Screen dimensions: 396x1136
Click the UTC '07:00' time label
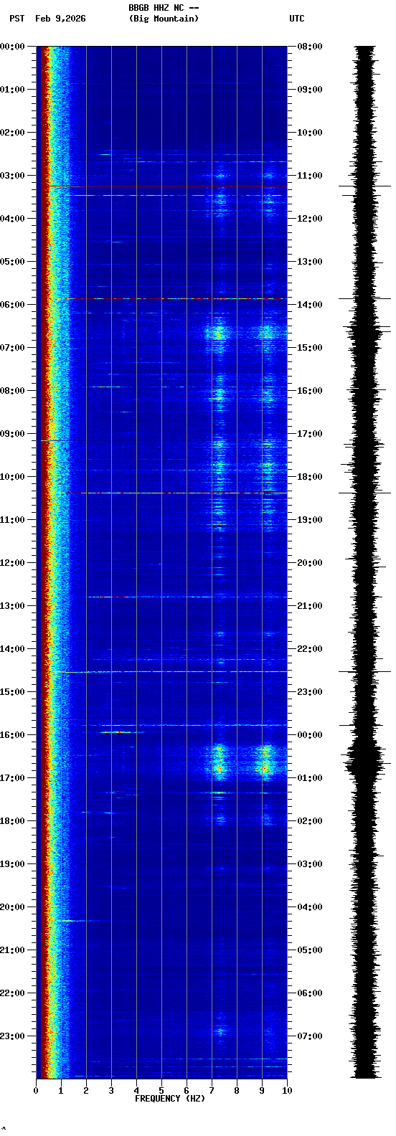point(310,1036)
